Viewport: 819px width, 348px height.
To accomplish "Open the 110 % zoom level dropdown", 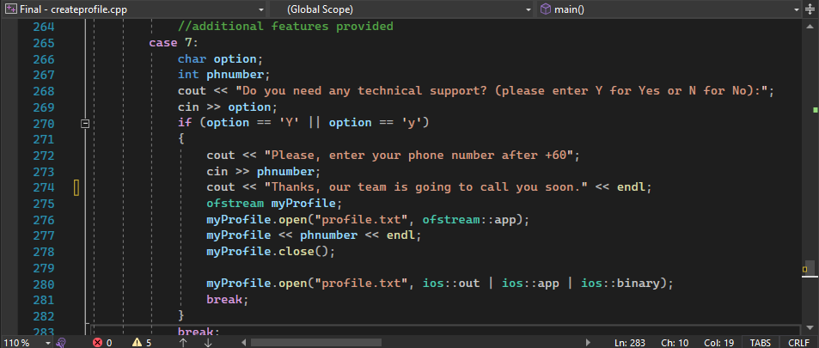I will pos(26,343).
